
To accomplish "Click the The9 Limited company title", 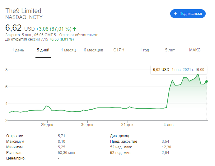I will click(23, 11).
